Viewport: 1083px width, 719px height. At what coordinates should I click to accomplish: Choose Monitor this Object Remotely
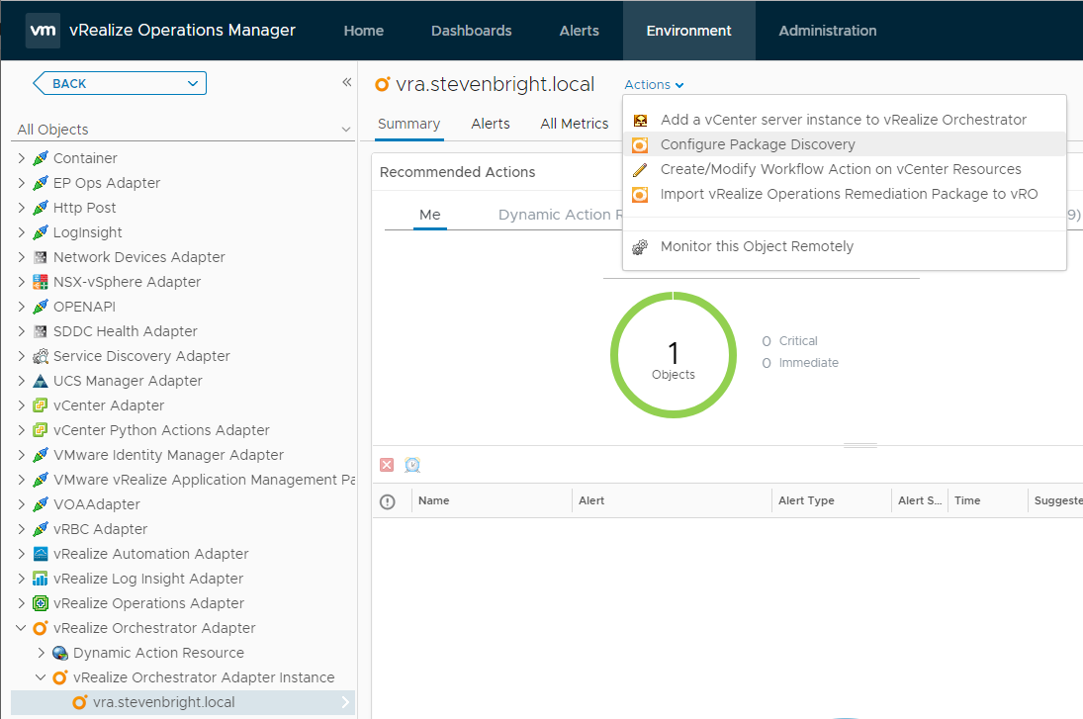click(757, 246)
